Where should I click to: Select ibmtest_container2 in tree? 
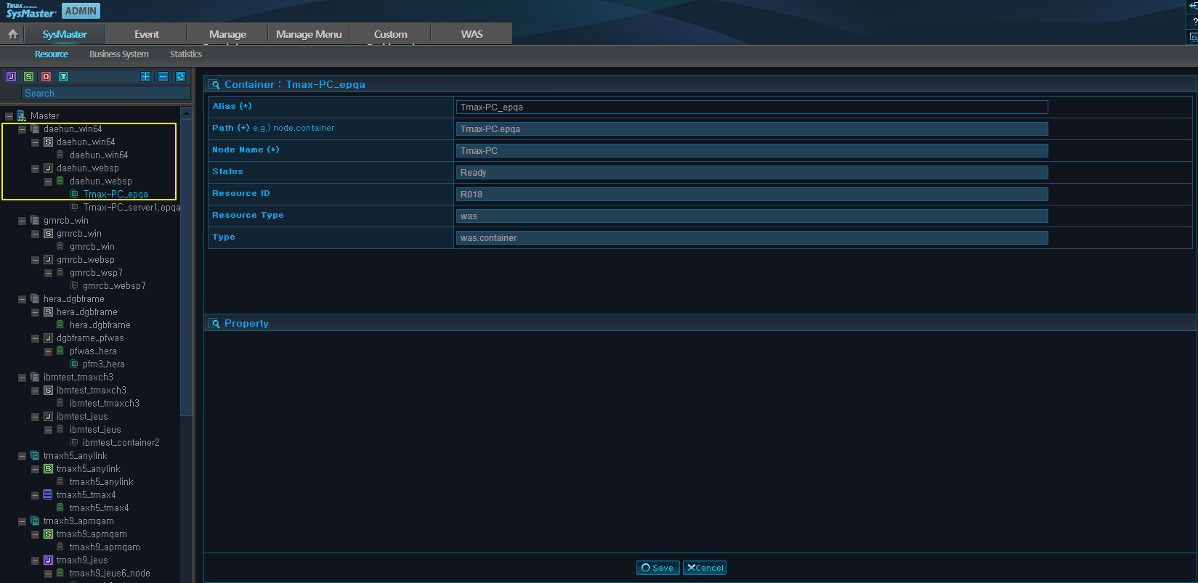click(x=121, y=442)
